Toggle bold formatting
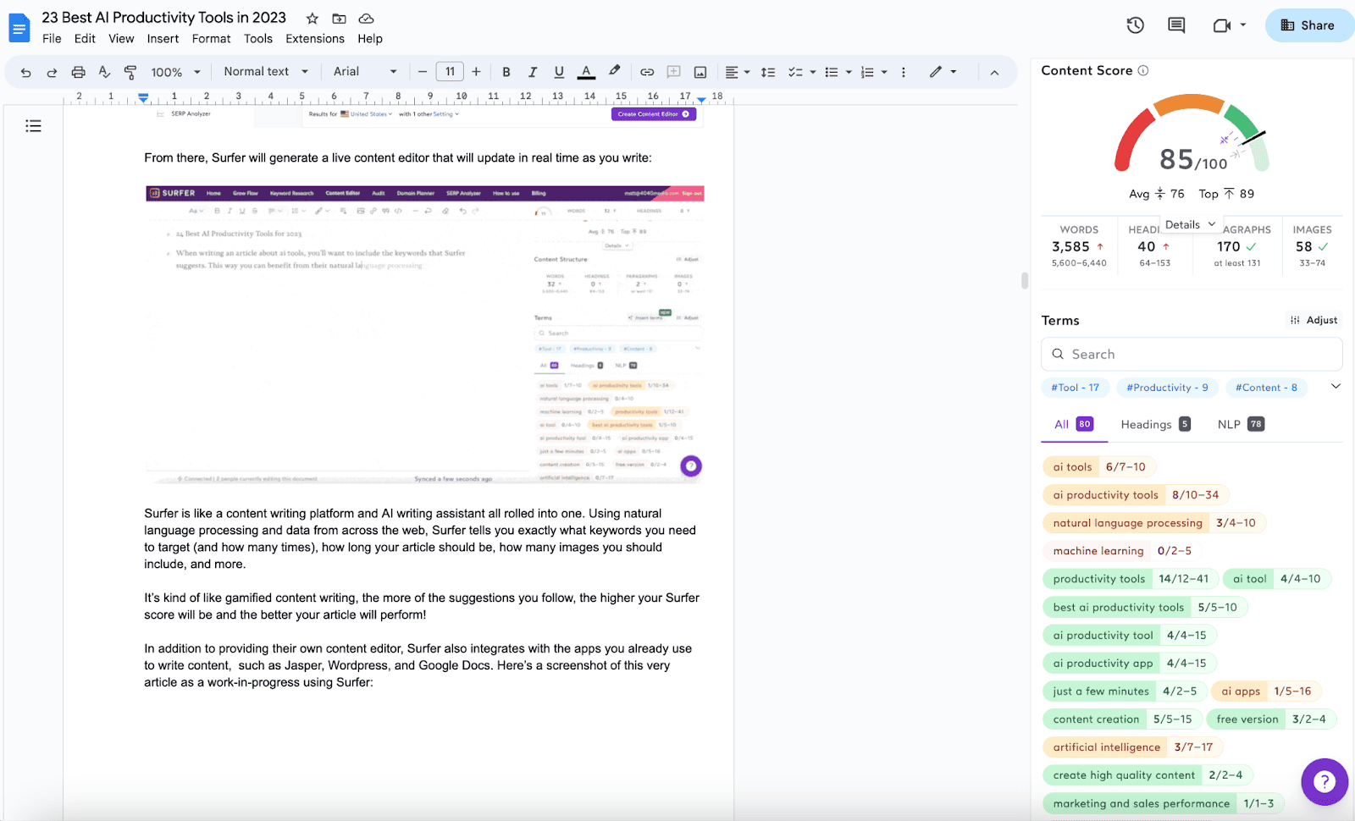 click(506, 72)
